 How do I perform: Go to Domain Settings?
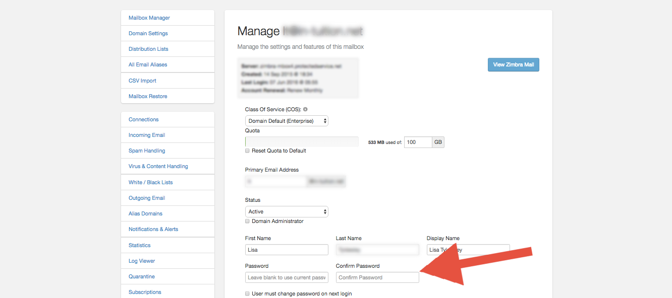point(147,33)
